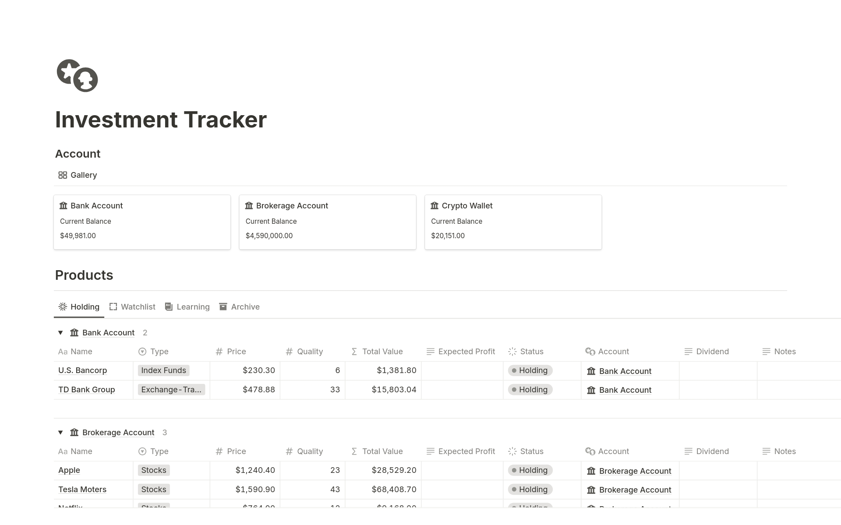Open the Status column header in the Brokerage table
Viewport: 841px width, 525px height.
coord(531,451)
